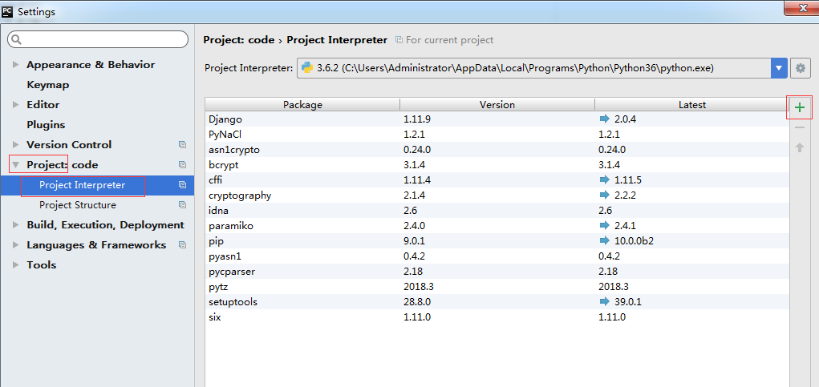The width and height of the screenshot is (819, 387).
Task: Expand the Version Control arrow
Action: pos(16,144)
